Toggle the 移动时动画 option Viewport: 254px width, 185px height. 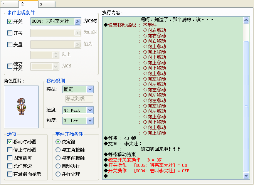pos(10,142)
